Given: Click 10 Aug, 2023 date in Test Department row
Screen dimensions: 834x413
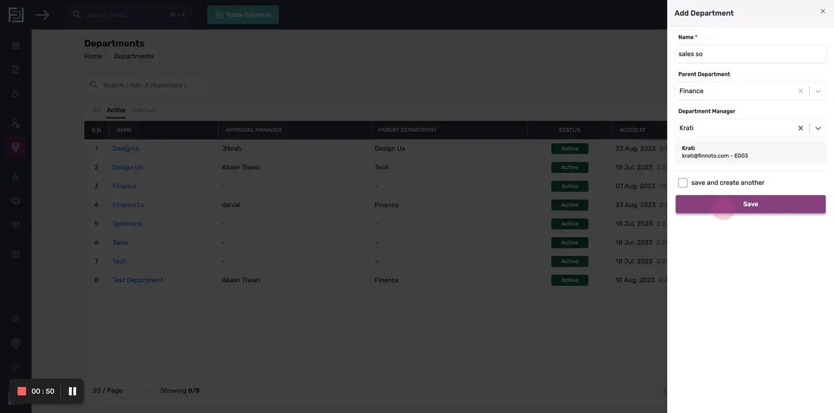Looking at the screenshot, I should coord(635,280).
